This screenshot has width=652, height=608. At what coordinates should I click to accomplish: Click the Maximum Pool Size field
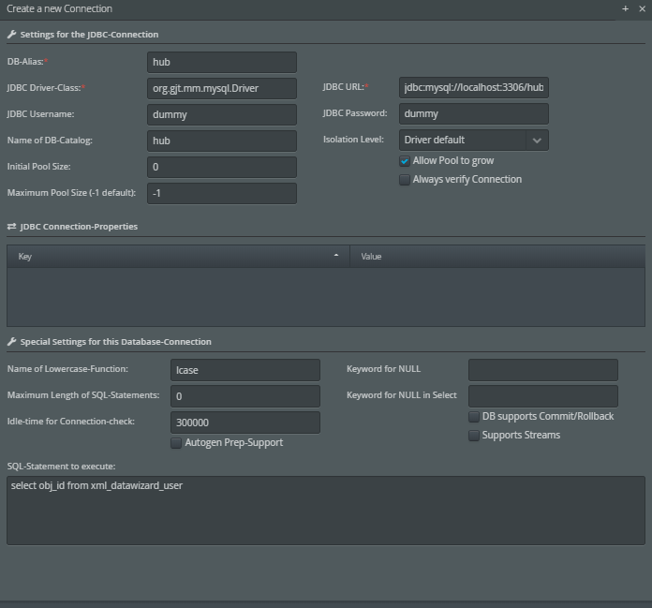point(222,193)
